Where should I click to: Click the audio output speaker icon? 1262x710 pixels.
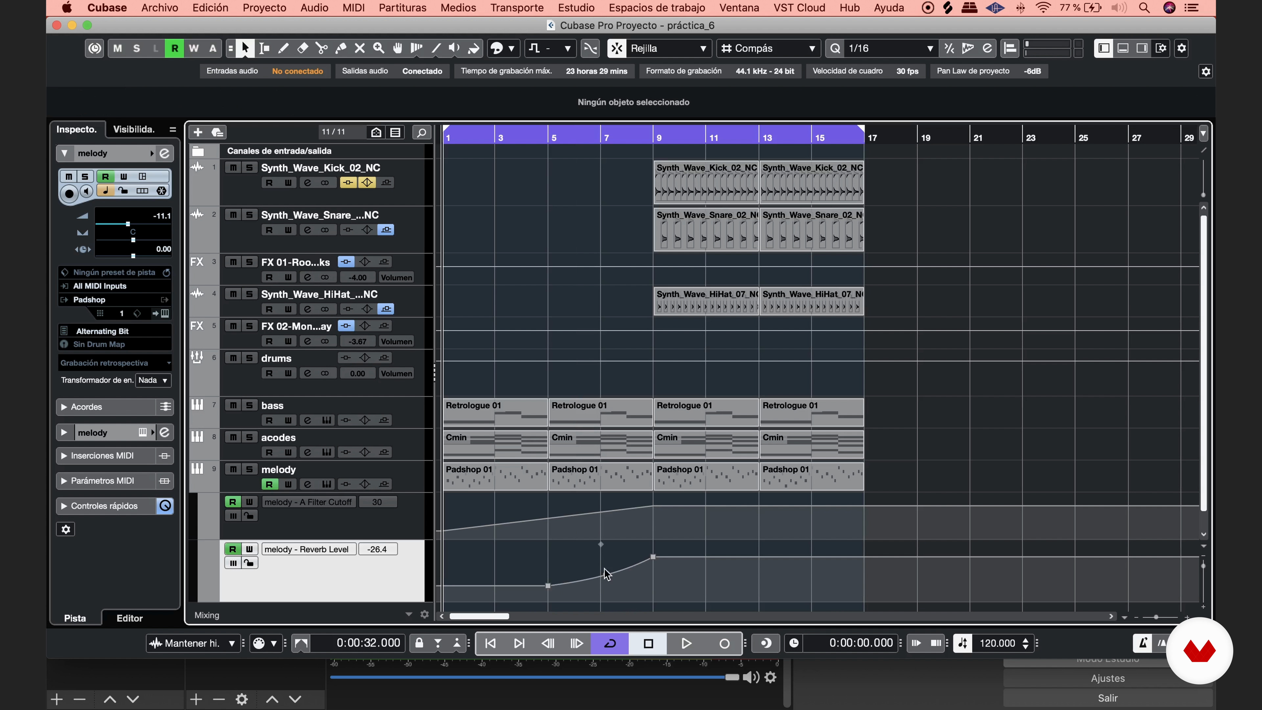[x=751, y=677]
